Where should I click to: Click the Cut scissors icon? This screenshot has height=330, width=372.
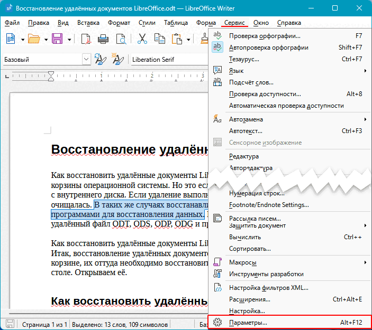pos(142,39)
